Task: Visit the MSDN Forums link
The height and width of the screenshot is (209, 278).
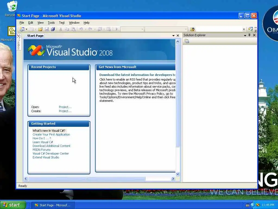Action: [42, 150]
